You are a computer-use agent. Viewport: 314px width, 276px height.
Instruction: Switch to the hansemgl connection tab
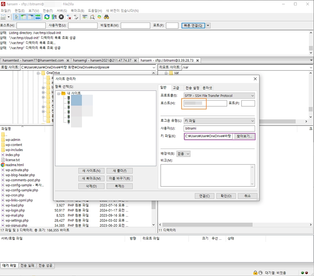102,60
